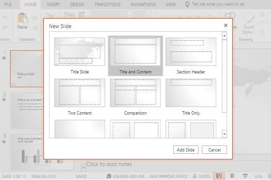Click the Slide Show view icon

coord(245,176)
